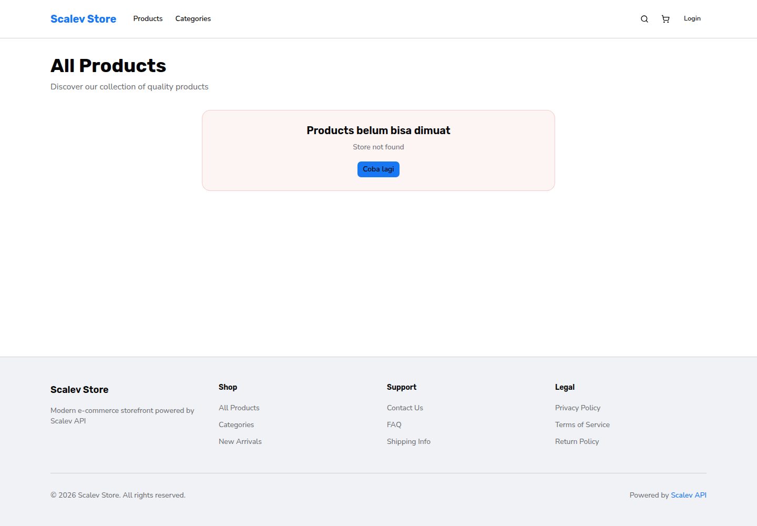Viewport: 757px width, 526px height.
Task: Click the Scalev Store logo in header
Action: pyautogui.click(x=84, y=19)
